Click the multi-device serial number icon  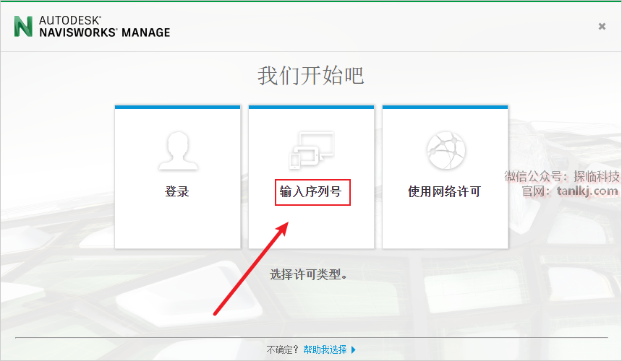312,150
